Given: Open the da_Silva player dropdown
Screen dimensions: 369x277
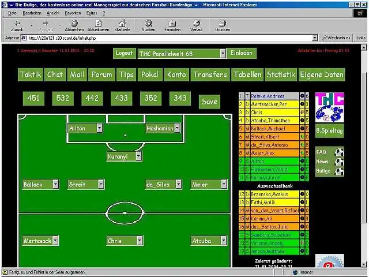Looking at the screenshot, I should click(179, 184).
